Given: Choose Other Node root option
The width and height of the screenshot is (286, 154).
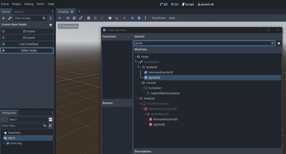Looking at the screenshot, I should 27,51.
